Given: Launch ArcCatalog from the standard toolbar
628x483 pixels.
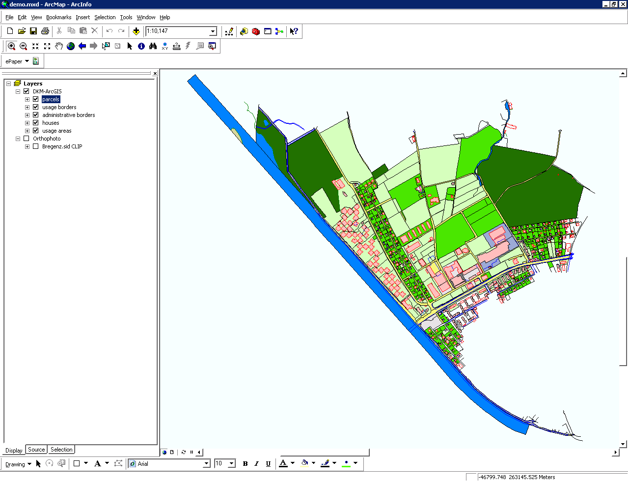Looking at the screenshot, I should click(244, 31).
